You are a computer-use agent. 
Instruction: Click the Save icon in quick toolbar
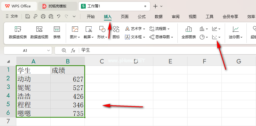pos(28,16)
